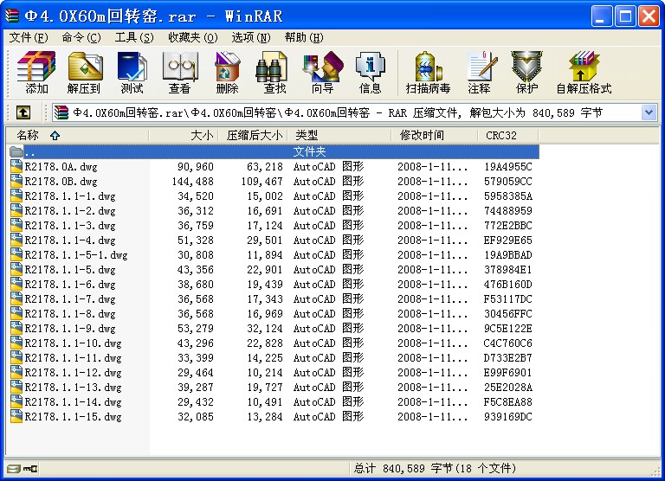The image size is (665, 481).
Task: Select file R2178.1.1-10.dwg
Action: click(x=73, y=343)
